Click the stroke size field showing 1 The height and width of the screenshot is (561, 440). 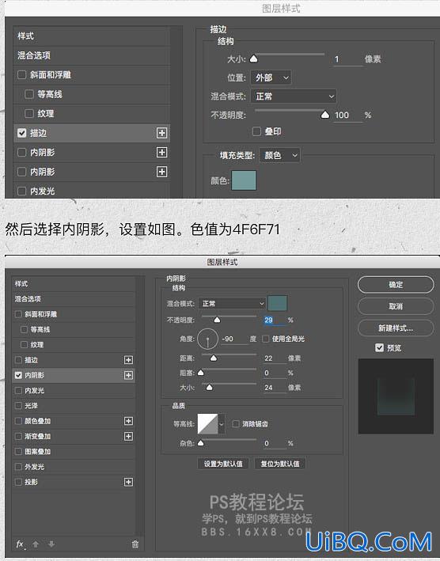[x=347, y=59]
